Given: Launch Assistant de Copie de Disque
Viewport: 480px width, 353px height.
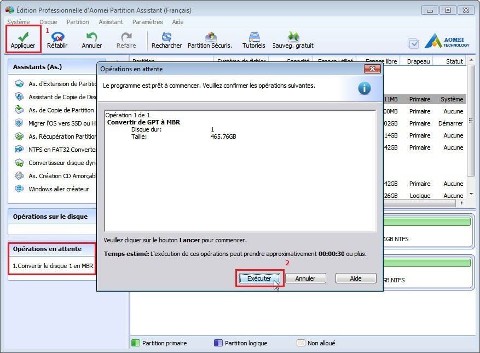Looking at the screenshot, I should 56,97.
